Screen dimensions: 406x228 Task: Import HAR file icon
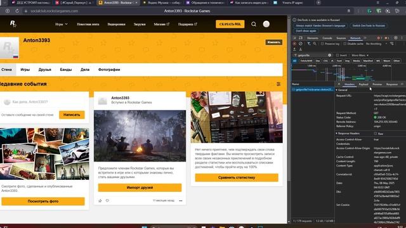point(294,49)
